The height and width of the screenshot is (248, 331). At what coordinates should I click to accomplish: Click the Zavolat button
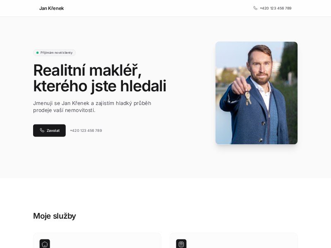(49, 131)
